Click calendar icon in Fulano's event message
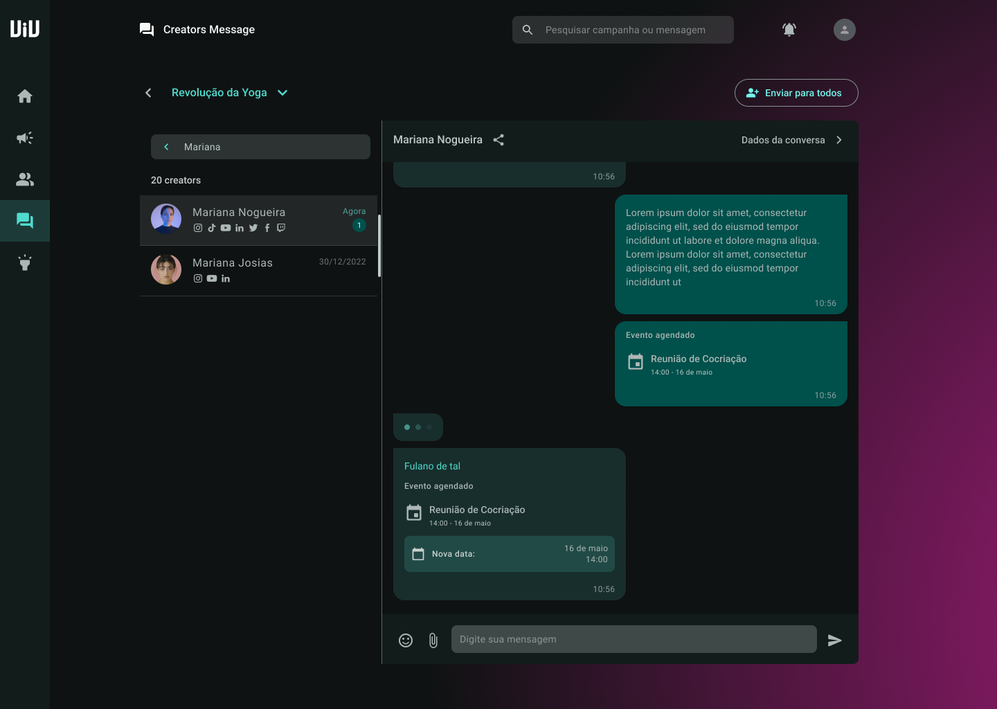Screen dimensions: 997x709 [x=414, y=512]
